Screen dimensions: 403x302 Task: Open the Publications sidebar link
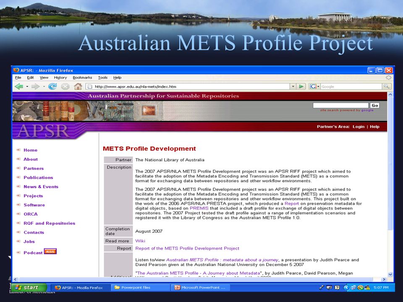point(38,177)
